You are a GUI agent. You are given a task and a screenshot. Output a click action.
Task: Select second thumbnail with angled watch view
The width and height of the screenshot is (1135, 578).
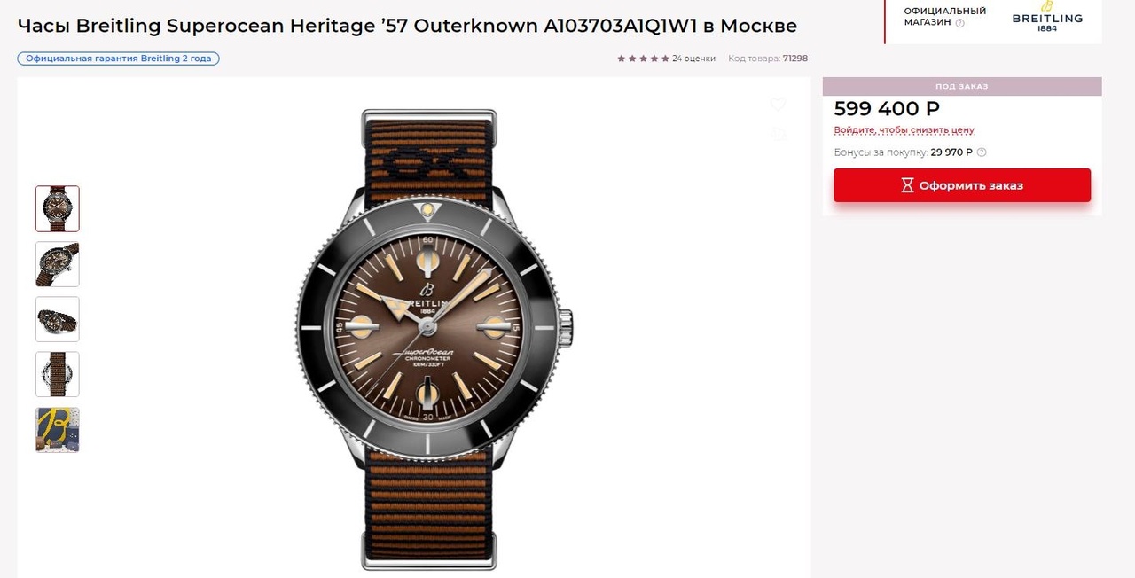58,264
